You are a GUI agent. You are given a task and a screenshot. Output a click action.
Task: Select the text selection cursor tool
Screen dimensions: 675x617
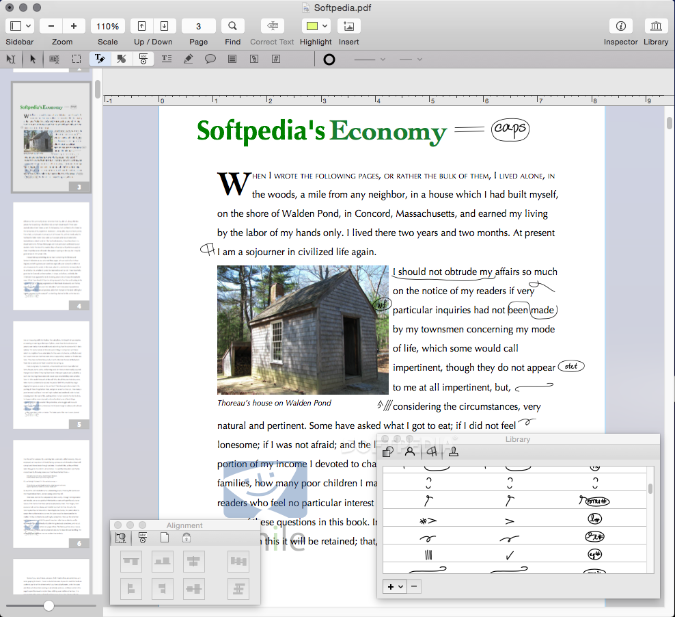click(11, 59)
